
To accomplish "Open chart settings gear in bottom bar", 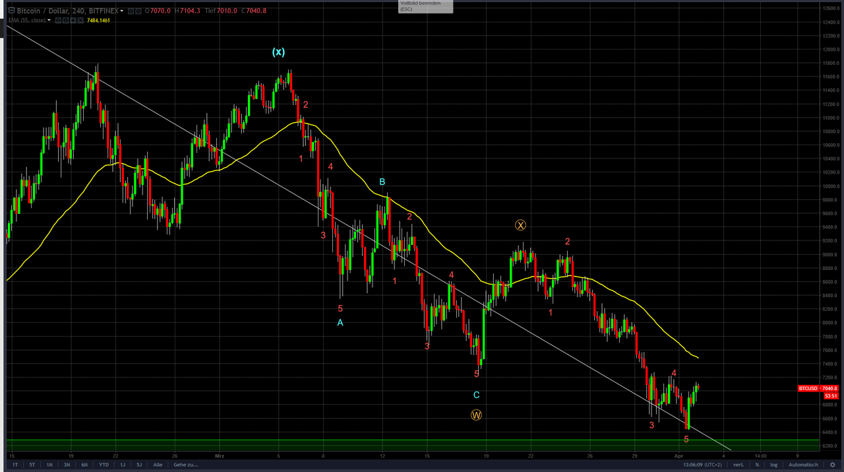I will (832, 465).
